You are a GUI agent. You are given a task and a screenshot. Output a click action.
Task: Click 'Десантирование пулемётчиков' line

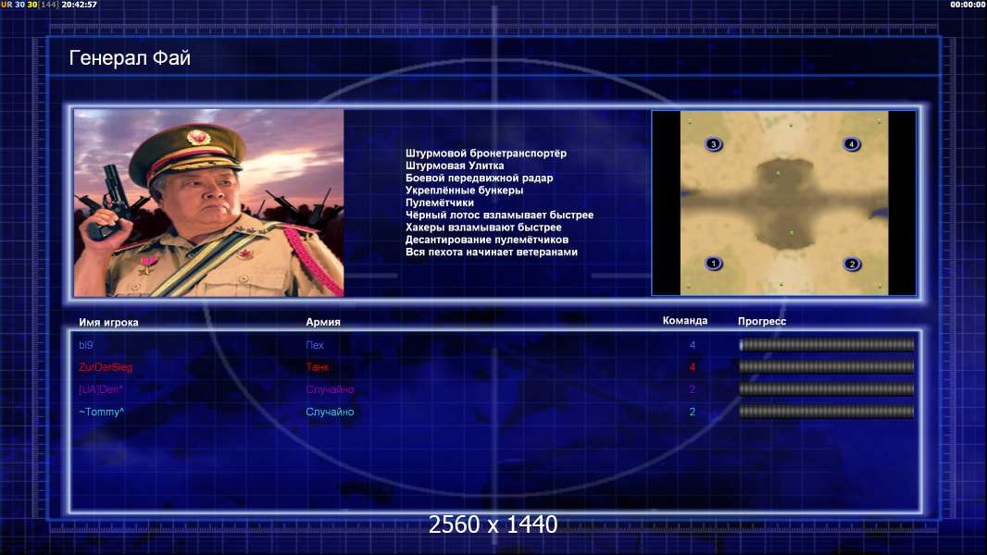[487, 240]
